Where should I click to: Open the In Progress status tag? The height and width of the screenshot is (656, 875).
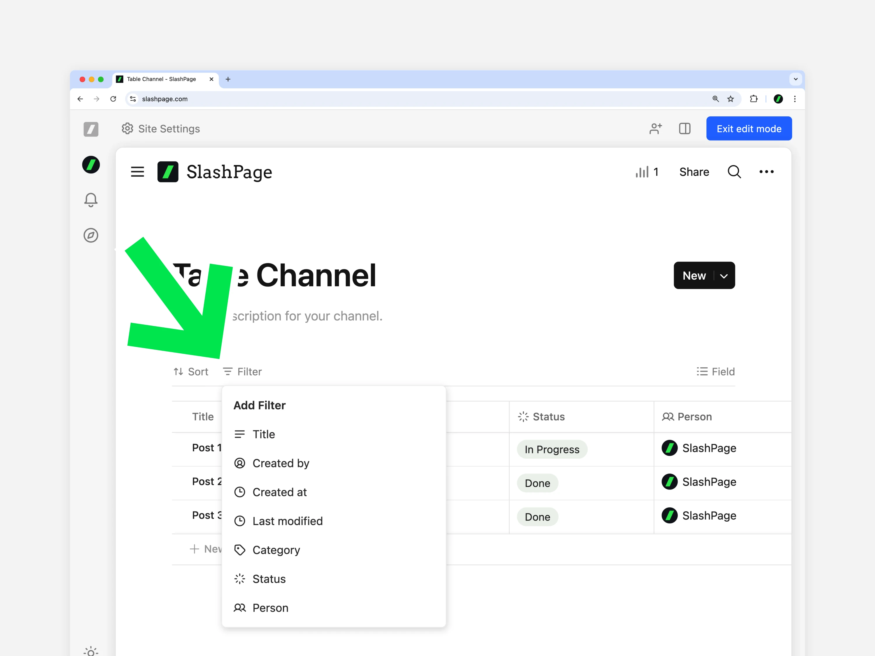tap(552, 449)
